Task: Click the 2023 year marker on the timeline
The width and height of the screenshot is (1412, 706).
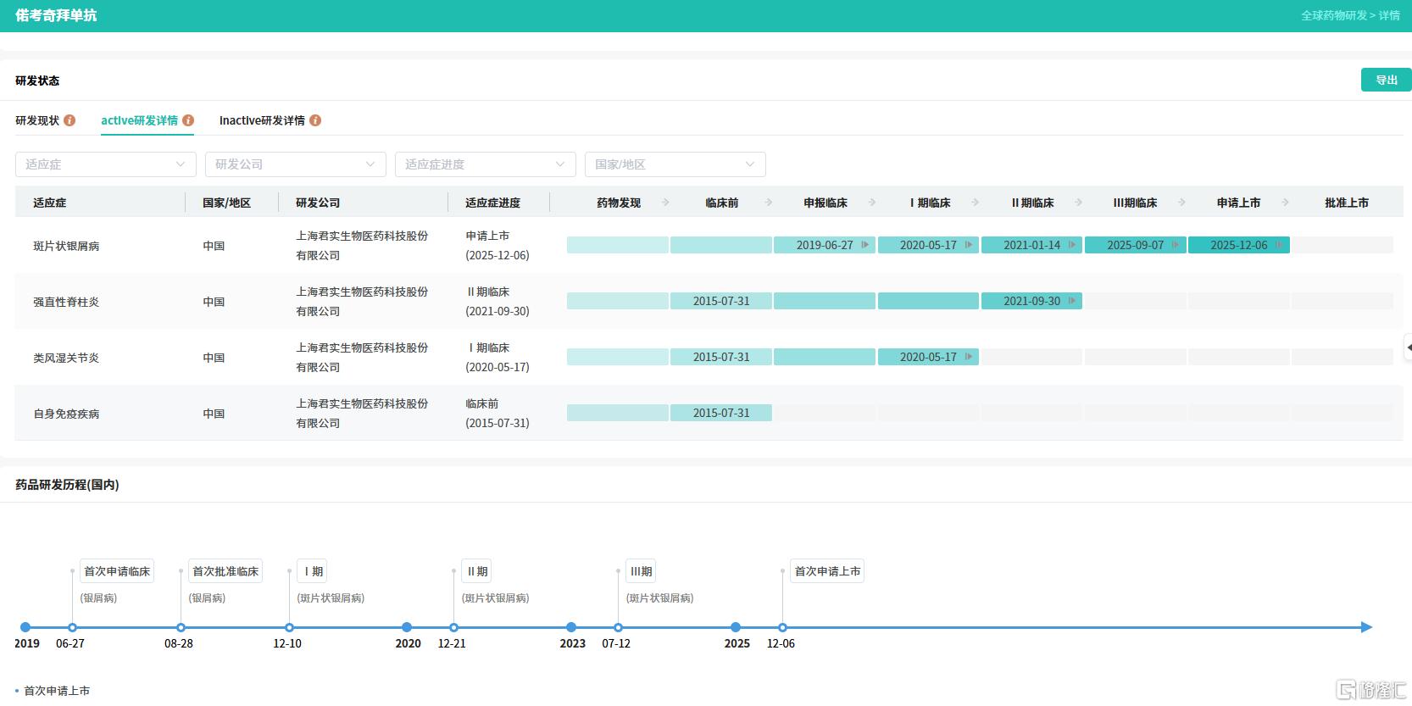Action: point(571,627)
